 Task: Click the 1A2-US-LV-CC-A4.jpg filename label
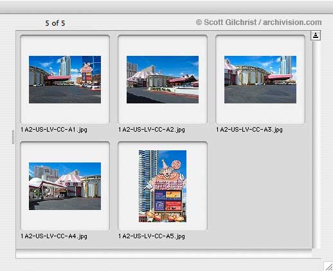point(54,236)
